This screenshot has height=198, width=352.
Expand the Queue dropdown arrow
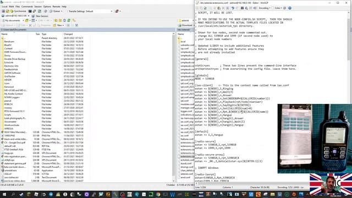[x=62, y=11]
